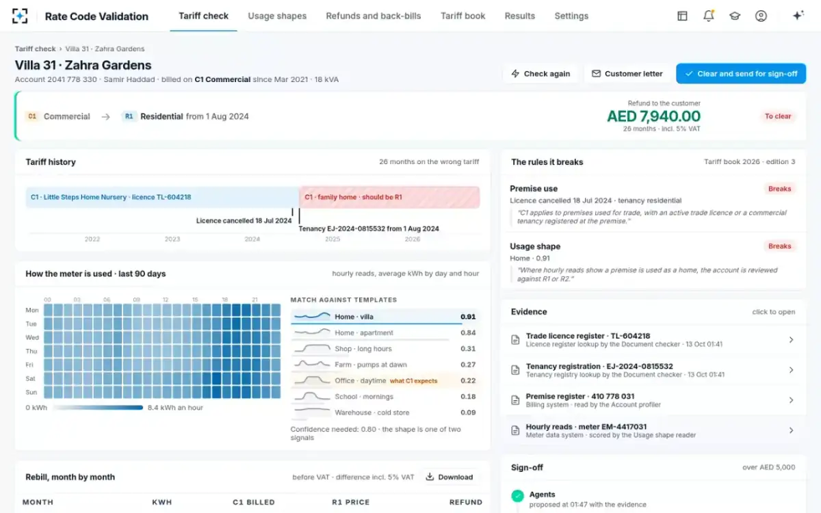Expand Trade licence register evidence chevron
The height and width of the screenshot is (513, 821).
pyautogui.click(x=791, y=340)
